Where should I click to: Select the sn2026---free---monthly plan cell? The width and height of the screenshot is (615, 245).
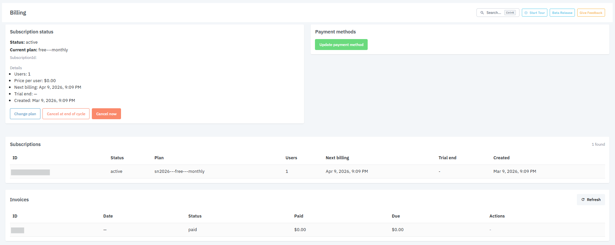tap(179, 171)
